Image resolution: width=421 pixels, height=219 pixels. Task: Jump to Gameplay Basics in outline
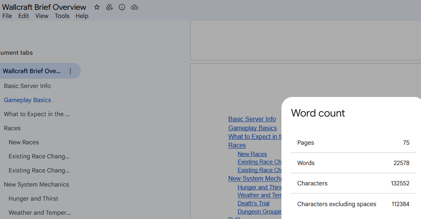27,100
